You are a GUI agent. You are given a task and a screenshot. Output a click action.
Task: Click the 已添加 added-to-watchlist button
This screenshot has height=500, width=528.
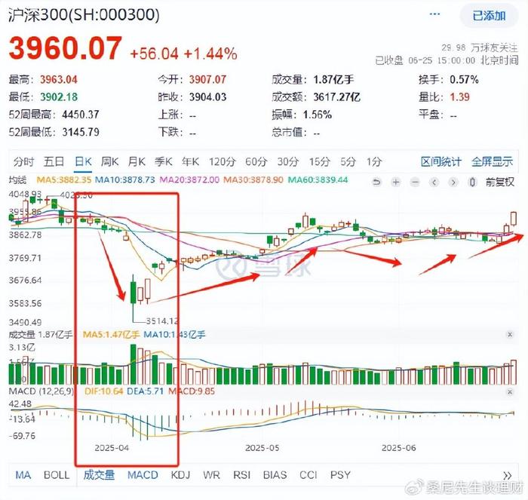[489, 16]
